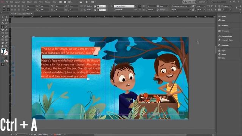Viewport: 242px width, 136px height.
Task: Click the preflight Errors indicator
Action: click(58, 134)
